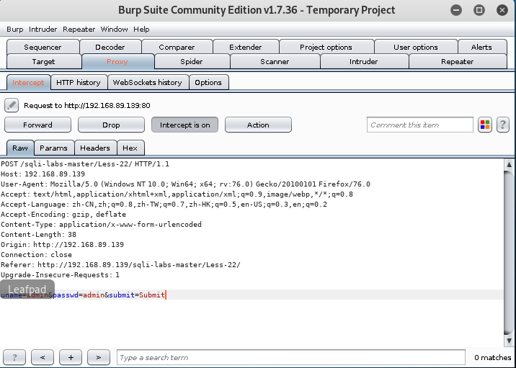Open the Repeater menu

(79, 30)
